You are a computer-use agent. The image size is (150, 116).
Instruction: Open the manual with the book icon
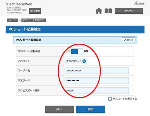pos(108,11)
